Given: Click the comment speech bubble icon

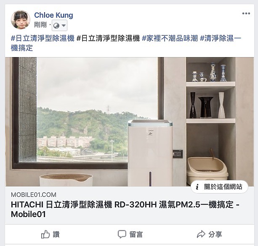Looking at the screenshot, I should pos(122,234).
